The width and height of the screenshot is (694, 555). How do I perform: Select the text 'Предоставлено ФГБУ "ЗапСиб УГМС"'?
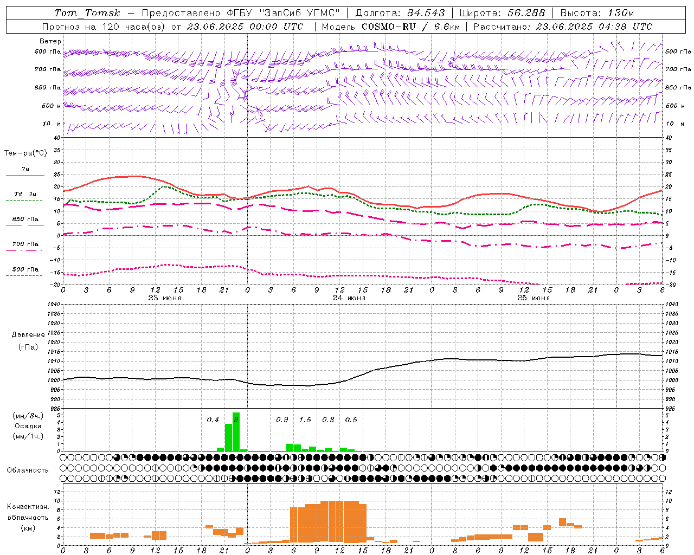tap(241, 13)
